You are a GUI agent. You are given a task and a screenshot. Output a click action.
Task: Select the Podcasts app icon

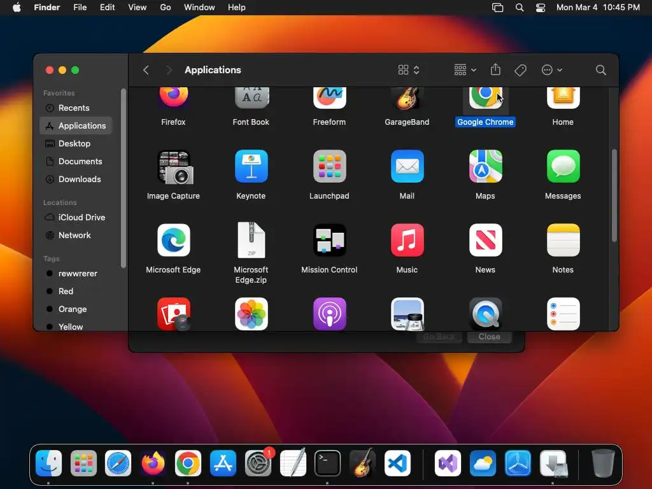pos(329,314)
